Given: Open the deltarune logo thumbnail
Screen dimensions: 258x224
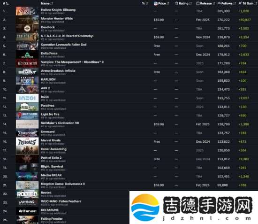Looking at the screenshot, I should (x=27, y=211).
